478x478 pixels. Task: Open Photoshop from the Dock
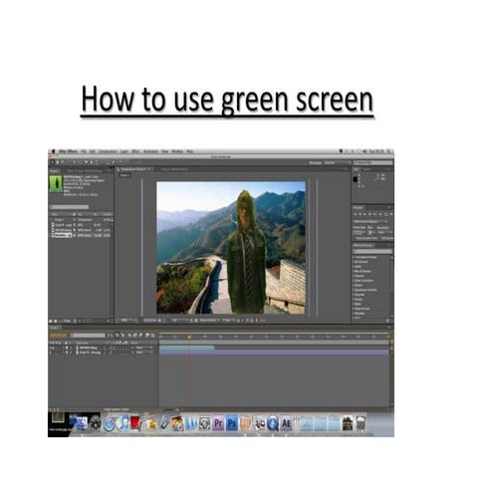[232, 423]
